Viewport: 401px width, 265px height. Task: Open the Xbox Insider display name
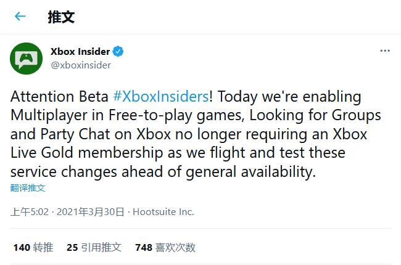click(80, 52)
